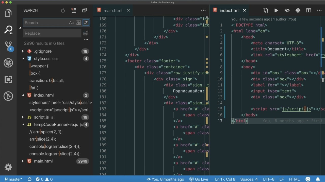Click Go Live in status bar
325x182 pixels.
(199, 179)
